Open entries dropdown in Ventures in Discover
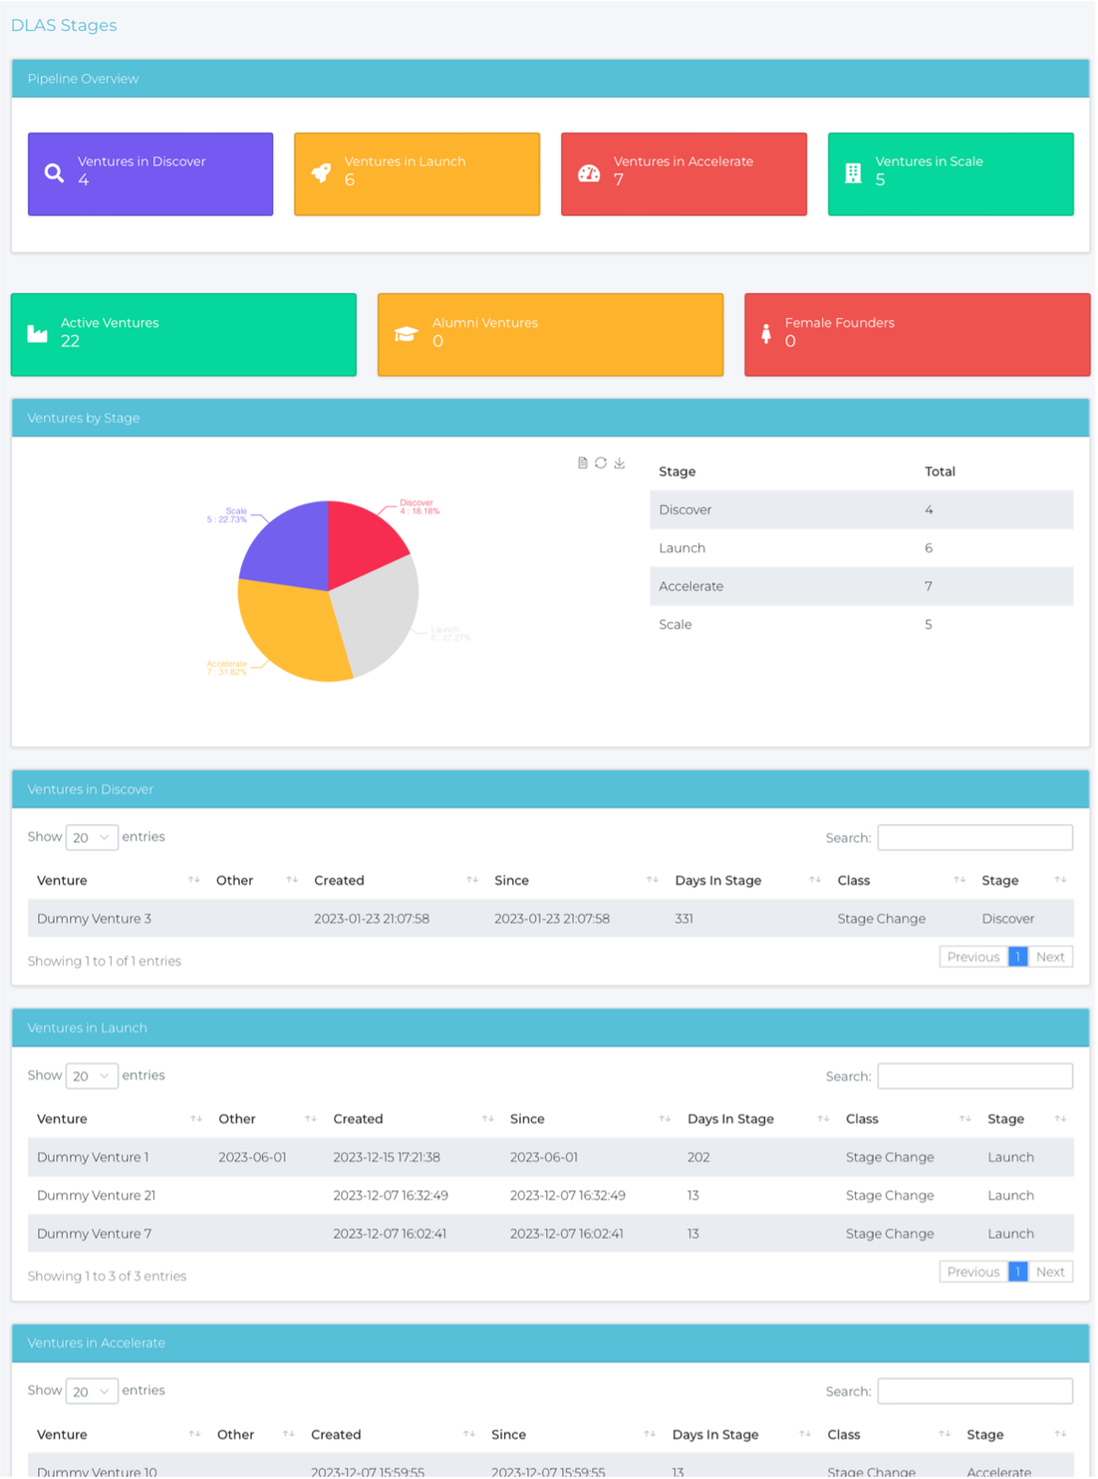 (x=91, y=837)
